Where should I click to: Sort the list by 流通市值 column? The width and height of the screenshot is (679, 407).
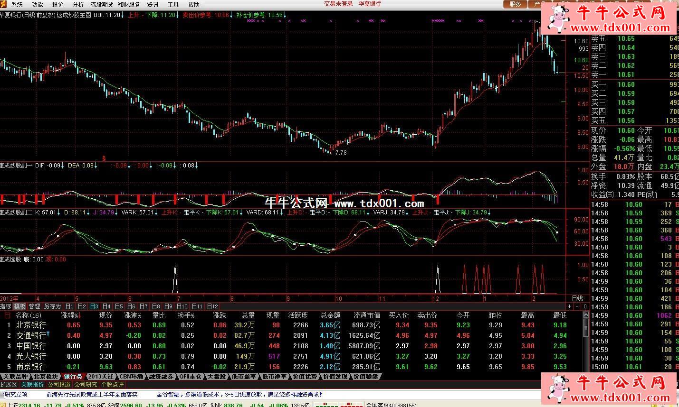(367, 315)
